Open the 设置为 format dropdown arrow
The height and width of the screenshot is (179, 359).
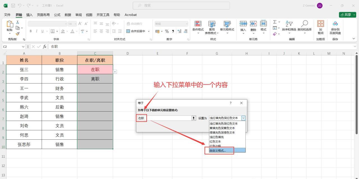[x=243, y=118]
